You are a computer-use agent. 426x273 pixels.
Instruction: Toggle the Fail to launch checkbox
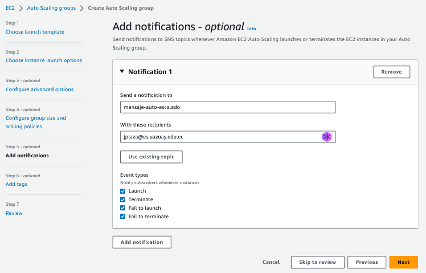(x=123, y=208)
